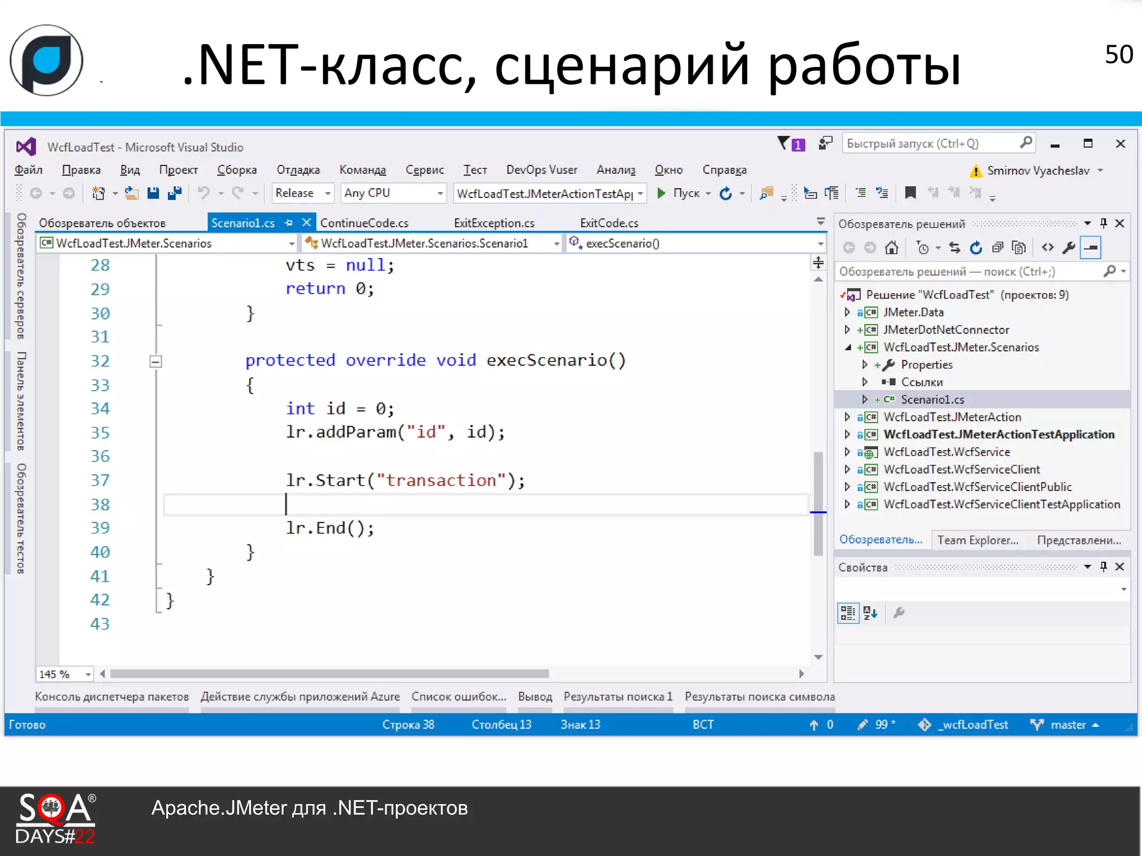
Task: Open the Сборка menu
Action: click(237, 170)
